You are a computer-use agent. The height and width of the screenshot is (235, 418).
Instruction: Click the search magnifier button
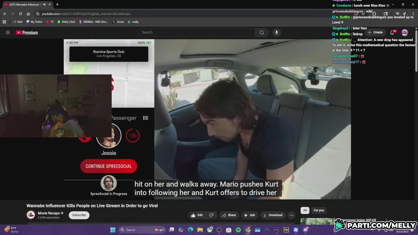(262, 32)
